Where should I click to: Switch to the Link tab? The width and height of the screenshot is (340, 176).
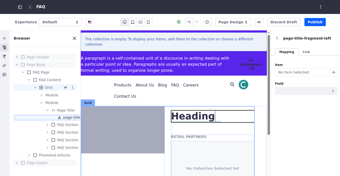click(306, 52)
